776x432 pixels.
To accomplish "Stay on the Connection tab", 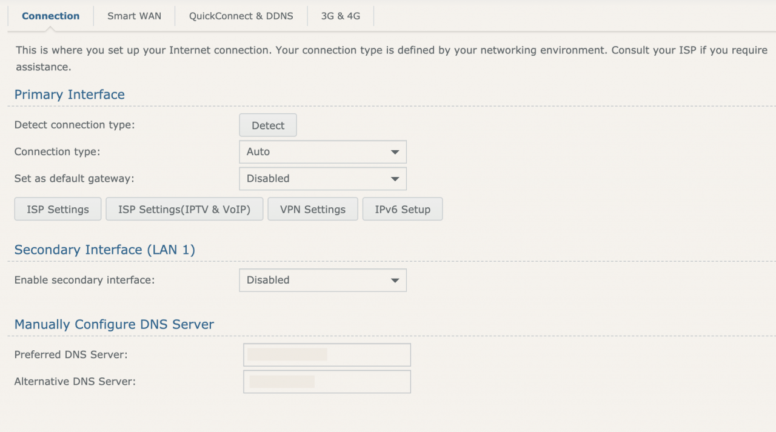I will 50,16.
